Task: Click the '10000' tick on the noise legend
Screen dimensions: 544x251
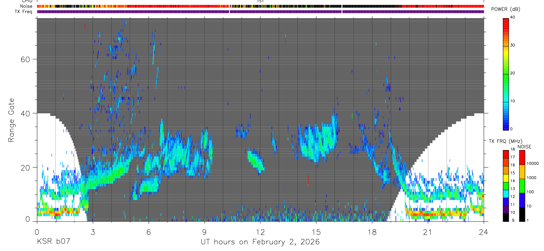Action: click(533, 163)
